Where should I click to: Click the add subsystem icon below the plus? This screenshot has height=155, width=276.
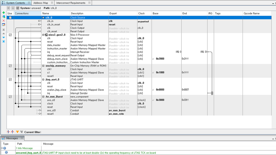[4, 17]
